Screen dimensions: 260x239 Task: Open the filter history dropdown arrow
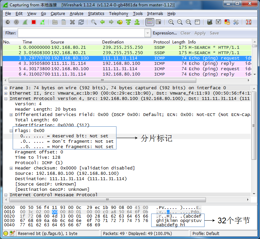point(148,33)
